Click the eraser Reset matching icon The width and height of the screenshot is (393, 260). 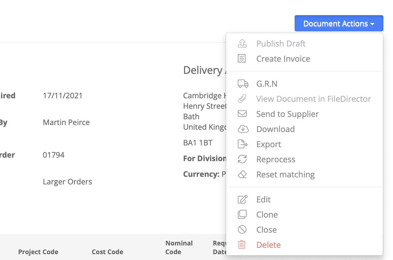coord(242,174)
